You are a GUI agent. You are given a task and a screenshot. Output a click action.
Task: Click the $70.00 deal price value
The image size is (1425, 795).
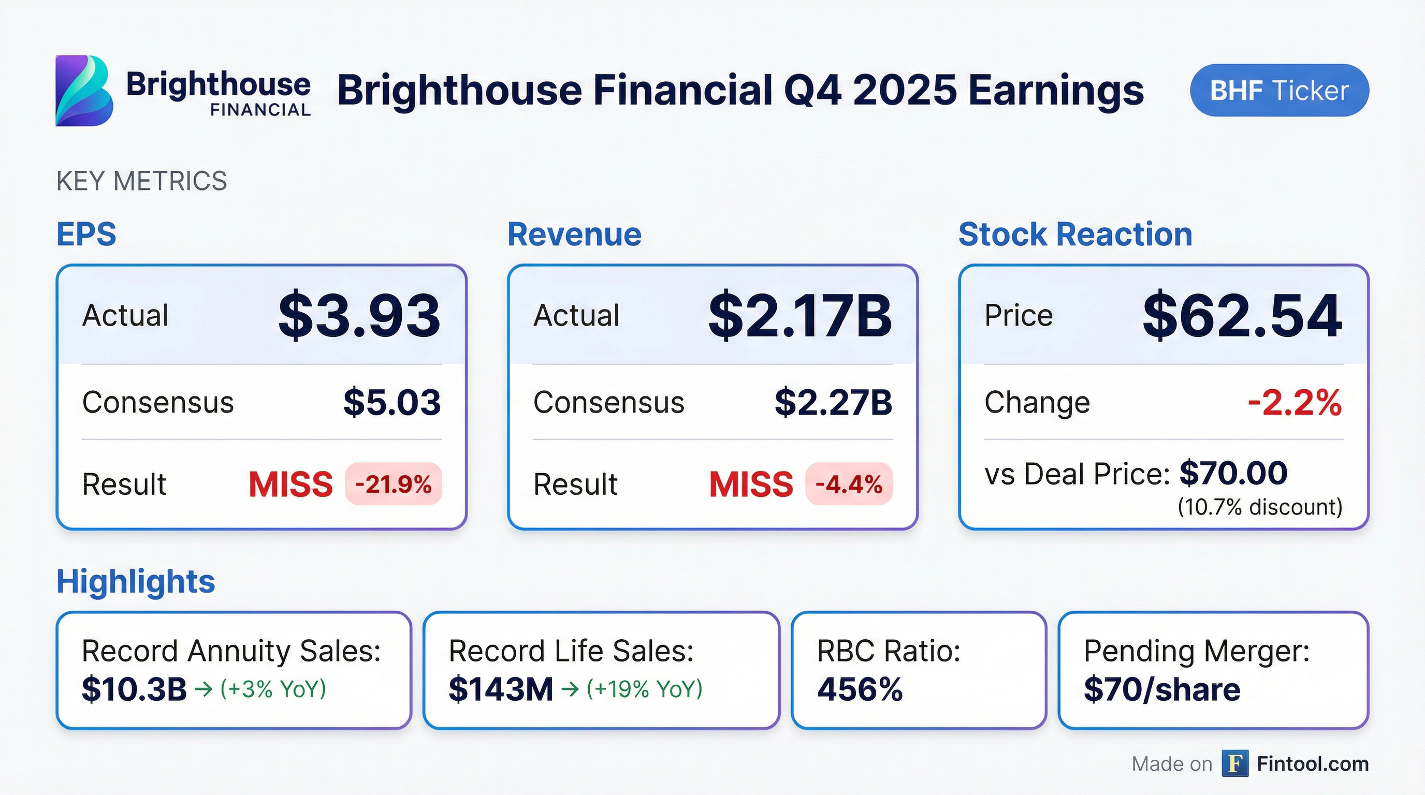(x=1233, y=473)
